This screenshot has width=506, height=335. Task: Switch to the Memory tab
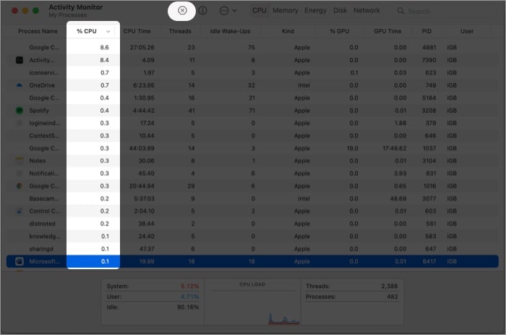coord(286,11)
